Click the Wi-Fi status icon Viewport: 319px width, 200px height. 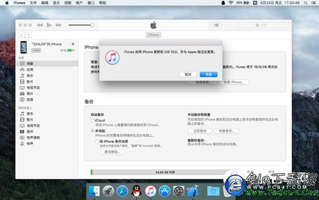[x=231, y=3]
